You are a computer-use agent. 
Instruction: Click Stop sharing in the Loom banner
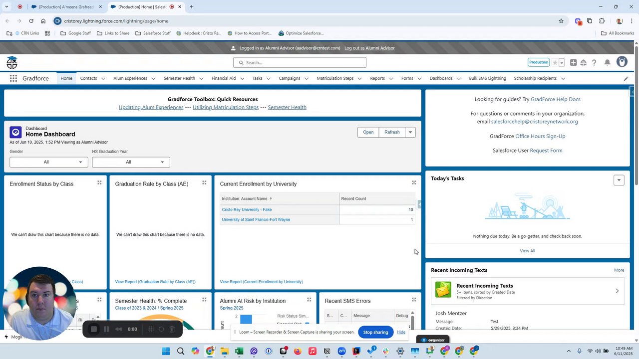(x=375, y=332)
